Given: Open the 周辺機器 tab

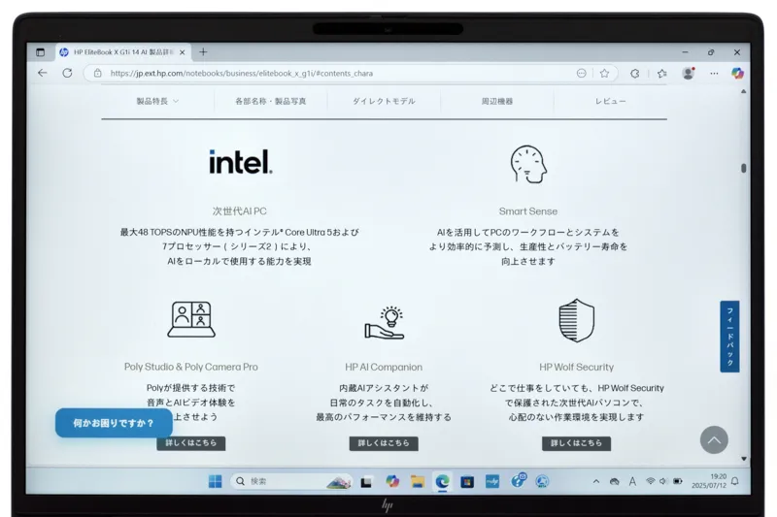Looking at the screenshot, I should (x=497, y=101).
